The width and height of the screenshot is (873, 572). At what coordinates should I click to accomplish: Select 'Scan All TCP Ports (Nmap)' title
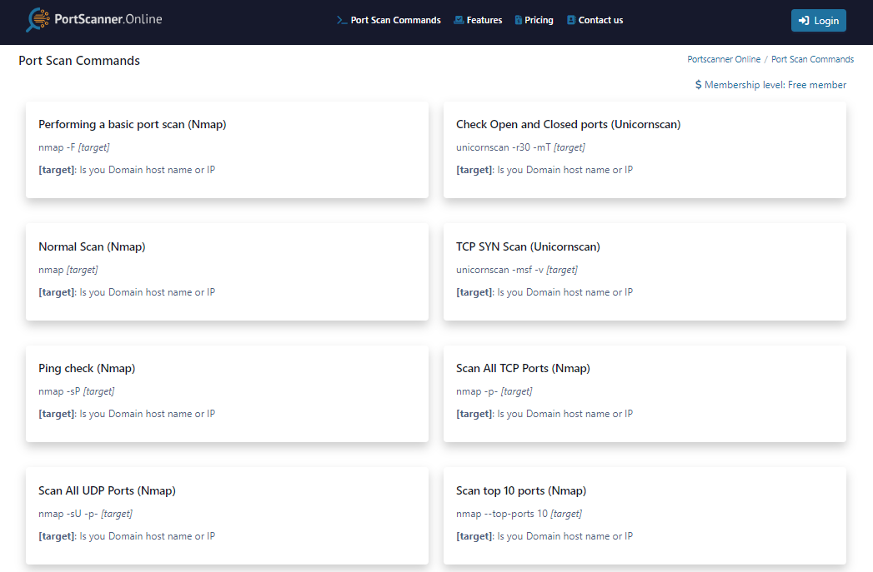pyautogui.click(x=523, y=369)
